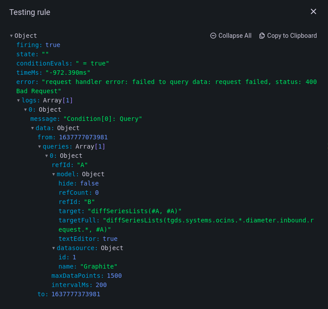Click the textEditor true value

tap(110, 239)
